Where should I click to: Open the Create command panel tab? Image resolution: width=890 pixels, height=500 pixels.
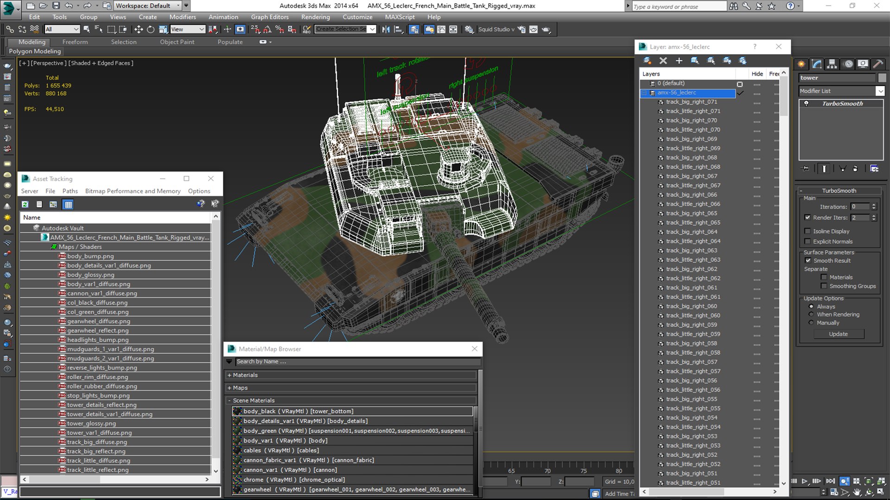pyautogui.click(x=801, y=64)
